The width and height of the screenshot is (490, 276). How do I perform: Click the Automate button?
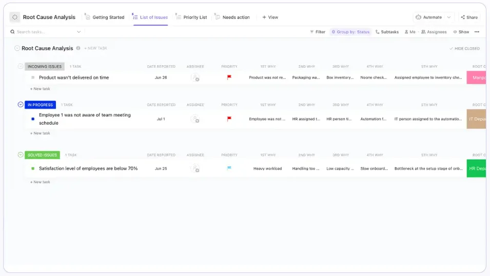coord(429,17)
